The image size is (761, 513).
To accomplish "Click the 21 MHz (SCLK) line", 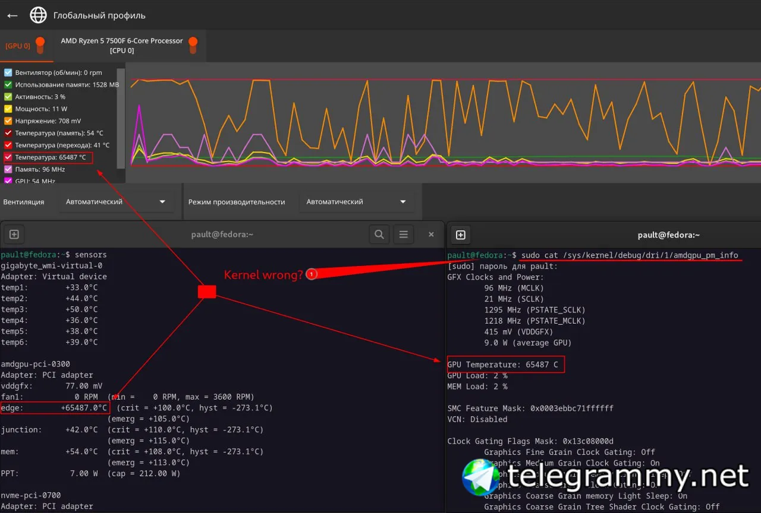I will point(514,299).
